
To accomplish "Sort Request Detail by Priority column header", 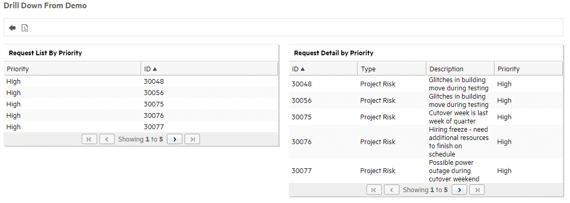I will [x=528, y=69].
